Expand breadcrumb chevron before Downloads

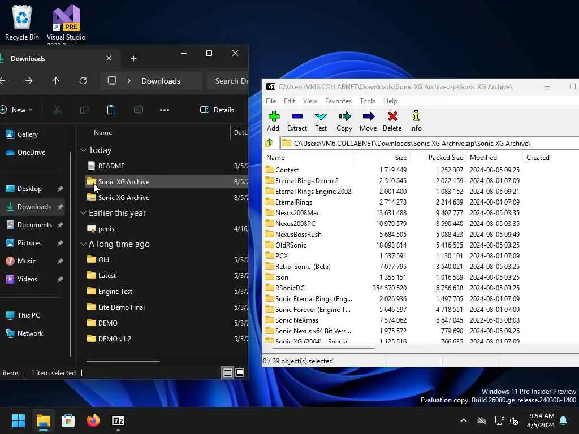point(129,81)
